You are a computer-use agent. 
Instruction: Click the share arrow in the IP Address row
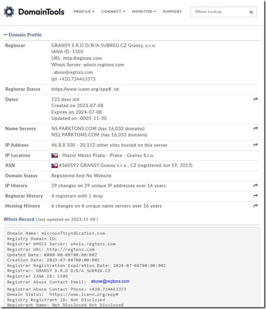tap(255, 145)
